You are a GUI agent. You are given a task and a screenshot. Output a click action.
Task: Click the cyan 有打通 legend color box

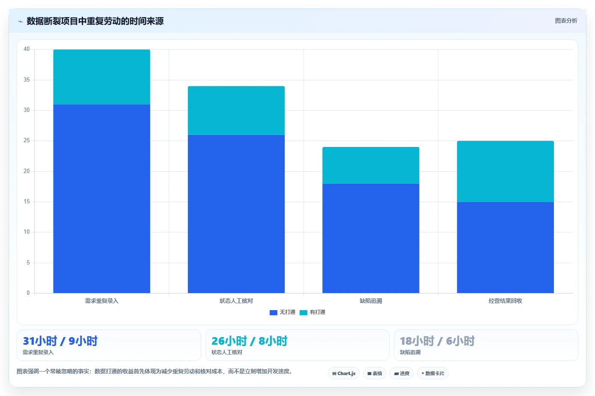303,312
